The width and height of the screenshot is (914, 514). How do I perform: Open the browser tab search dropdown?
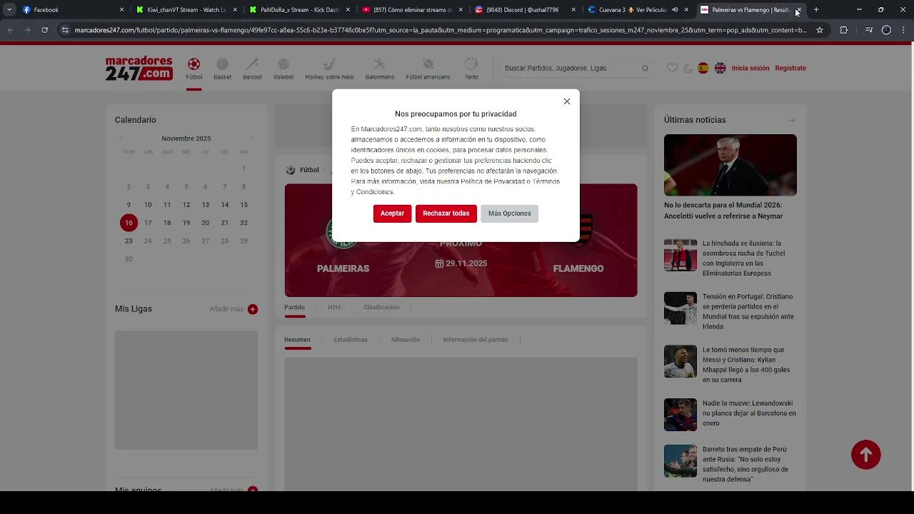tap(9, 10)
